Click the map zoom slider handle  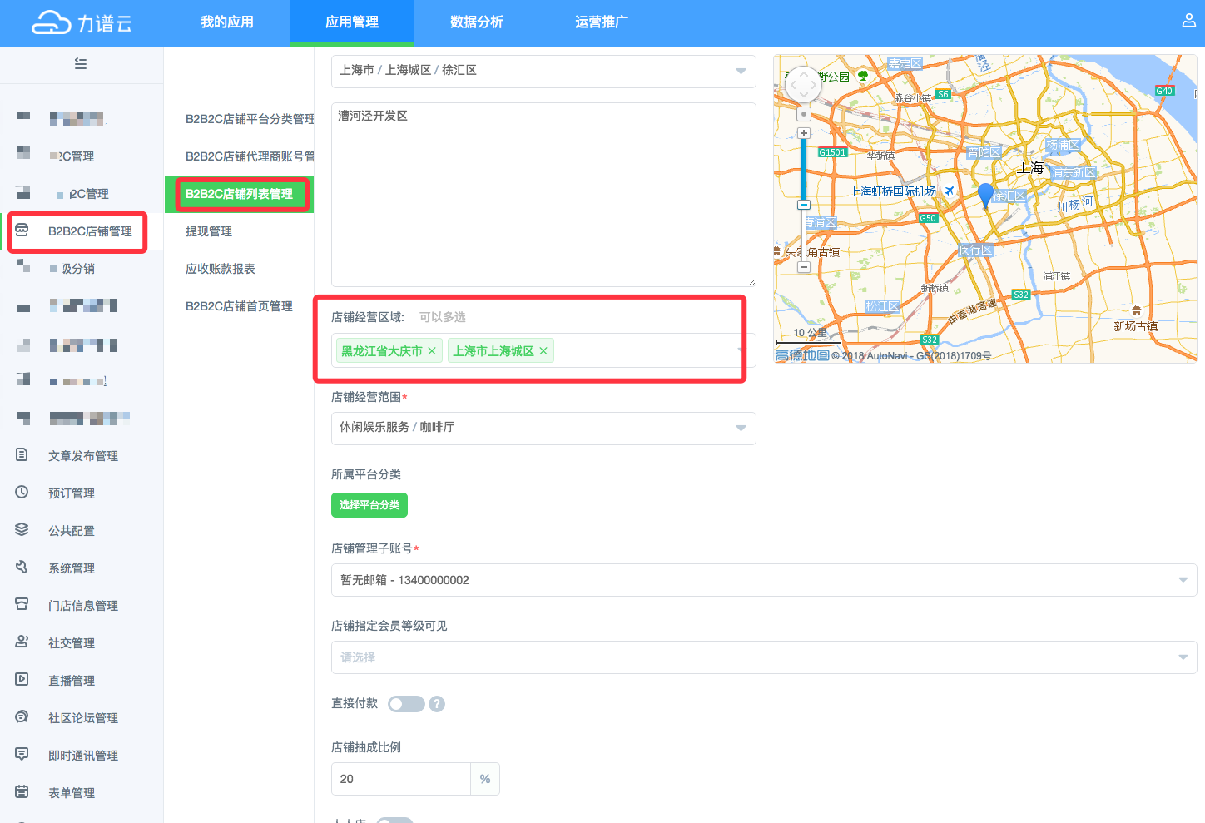click(x=804, y=205)
